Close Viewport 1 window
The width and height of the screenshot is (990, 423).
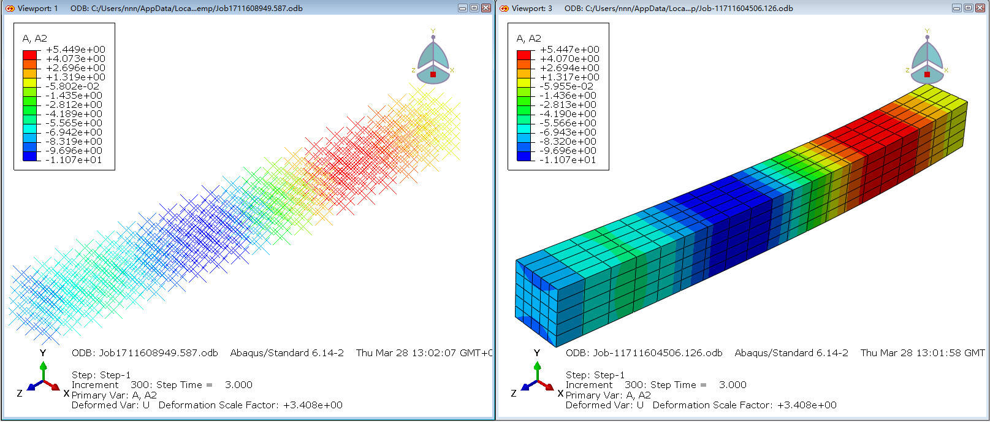click(x=485, y=8)
